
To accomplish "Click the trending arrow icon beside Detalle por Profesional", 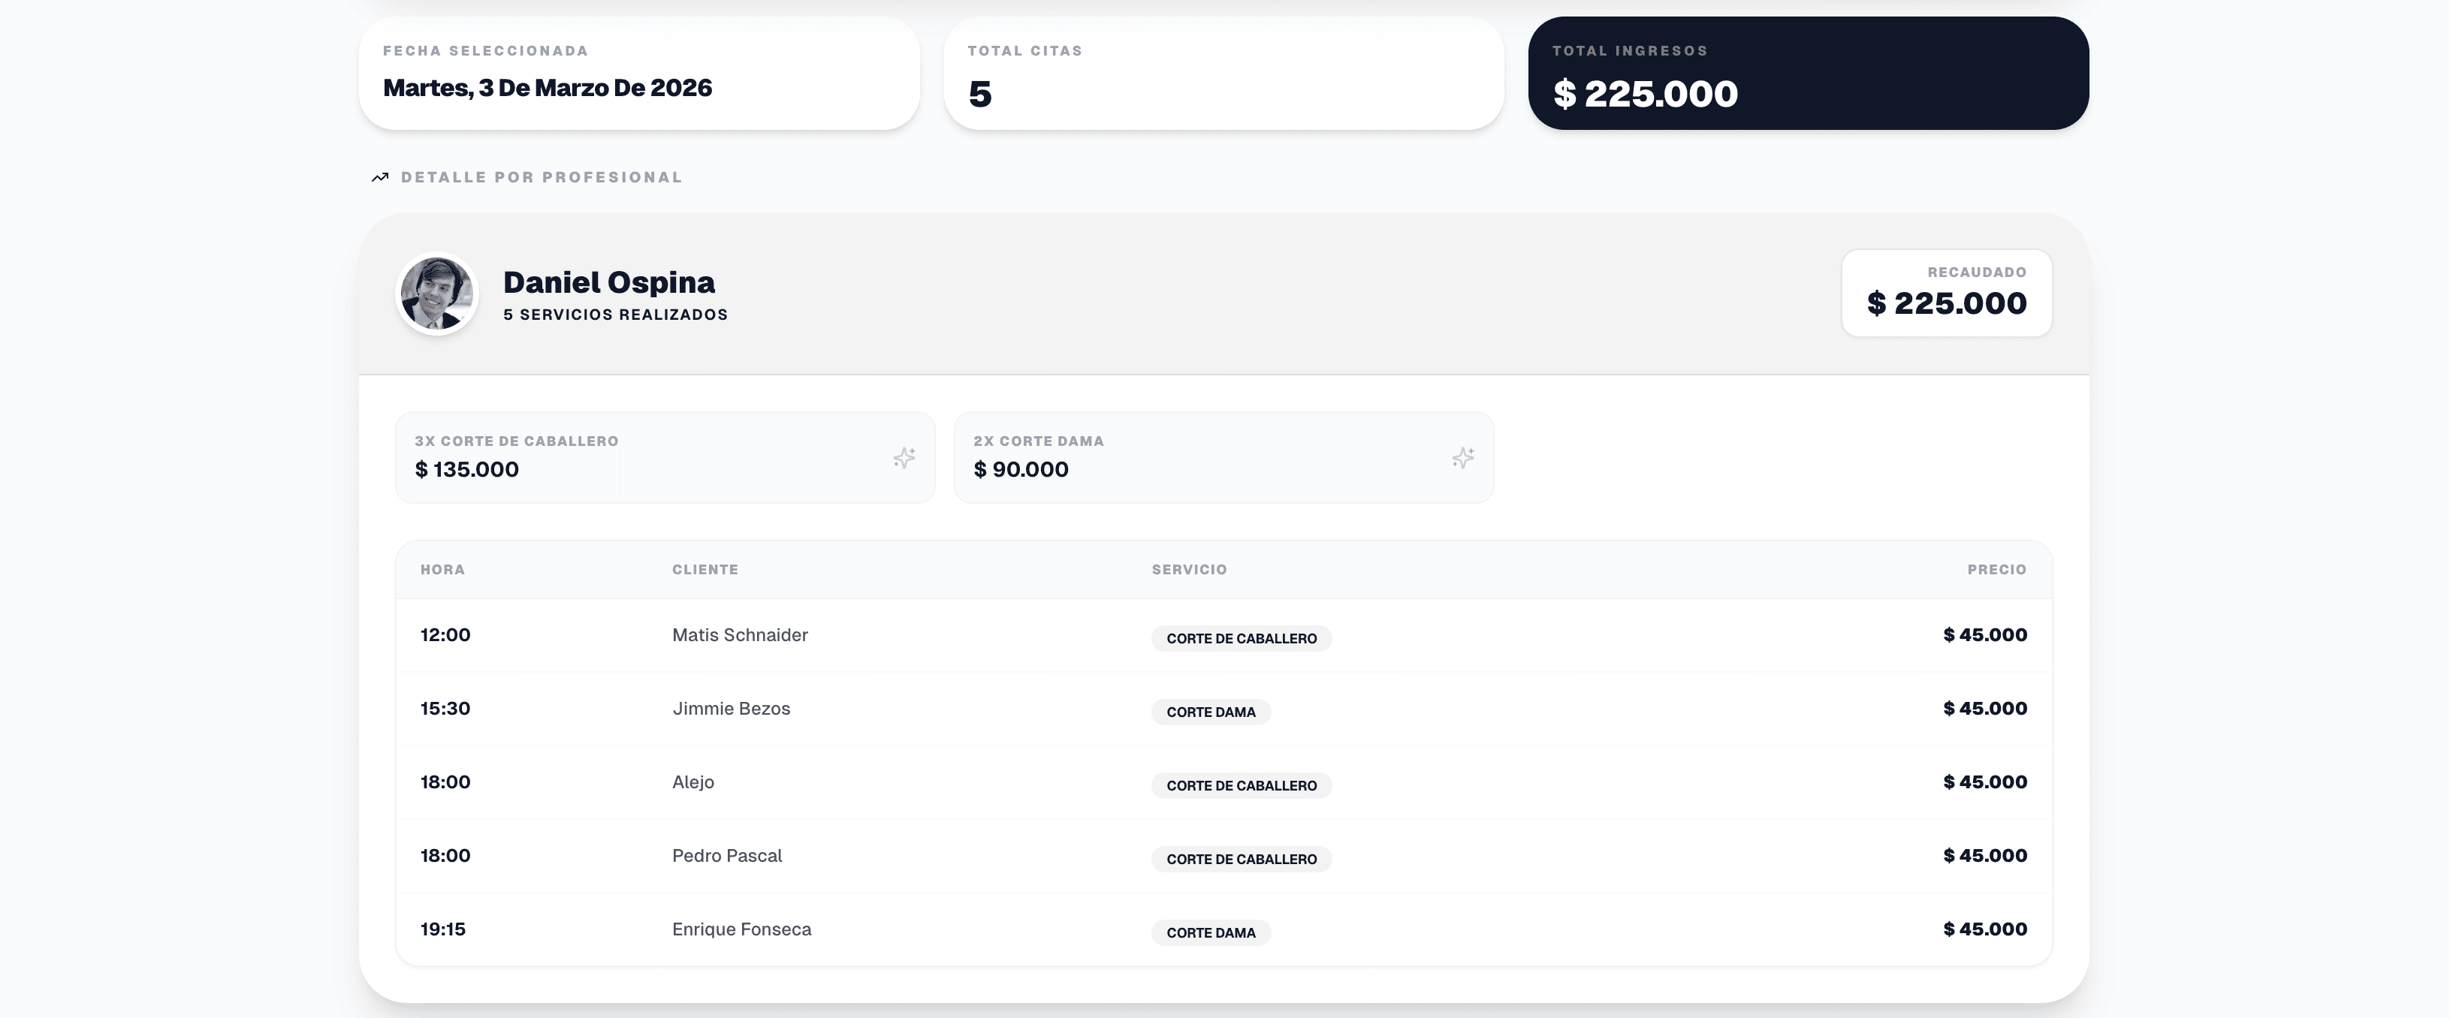I will tap(381, 178).
